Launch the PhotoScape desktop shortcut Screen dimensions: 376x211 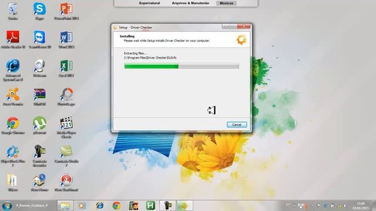tap(66, 97)
